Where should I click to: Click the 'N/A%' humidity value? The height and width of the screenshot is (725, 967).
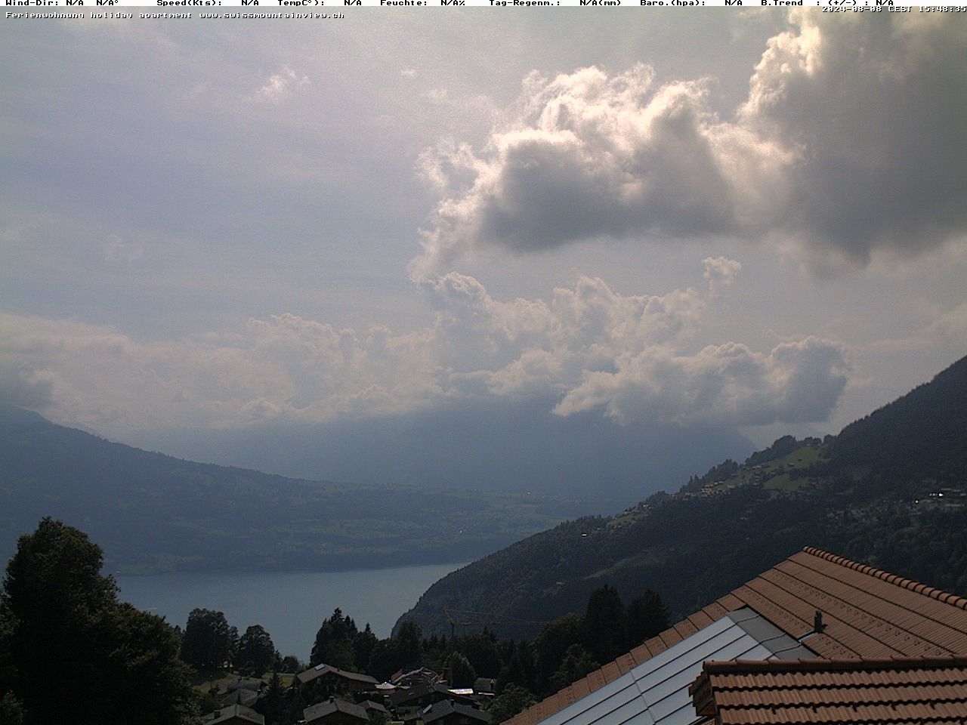tap(453, 3)
